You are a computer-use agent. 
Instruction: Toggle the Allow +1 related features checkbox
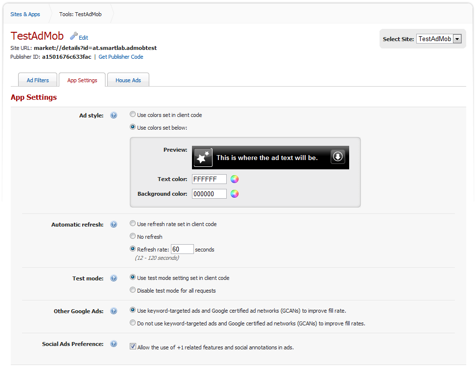133,346
